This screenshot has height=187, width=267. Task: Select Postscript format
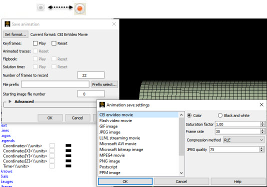point(138,167)
